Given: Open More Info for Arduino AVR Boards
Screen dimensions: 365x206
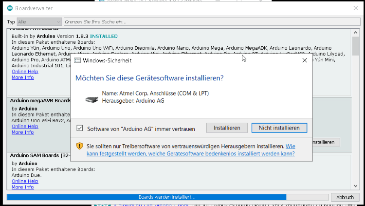Looking at the screenshot, I should click(23, 77).
